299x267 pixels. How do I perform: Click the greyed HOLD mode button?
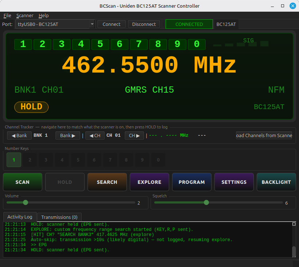click(x=65, y=182)
